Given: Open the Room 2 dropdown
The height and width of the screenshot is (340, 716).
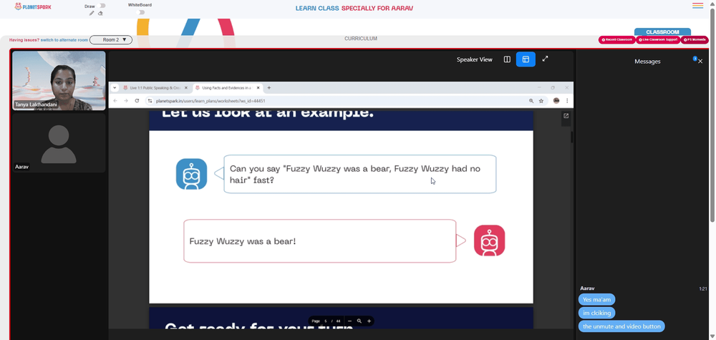Looking at the screenshot, I should point(111,40).
